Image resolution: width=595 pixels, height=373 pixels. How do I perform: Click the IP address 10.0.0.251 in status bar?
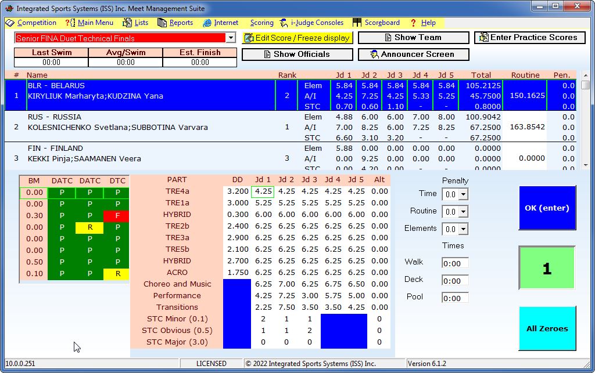coord(20,364)
